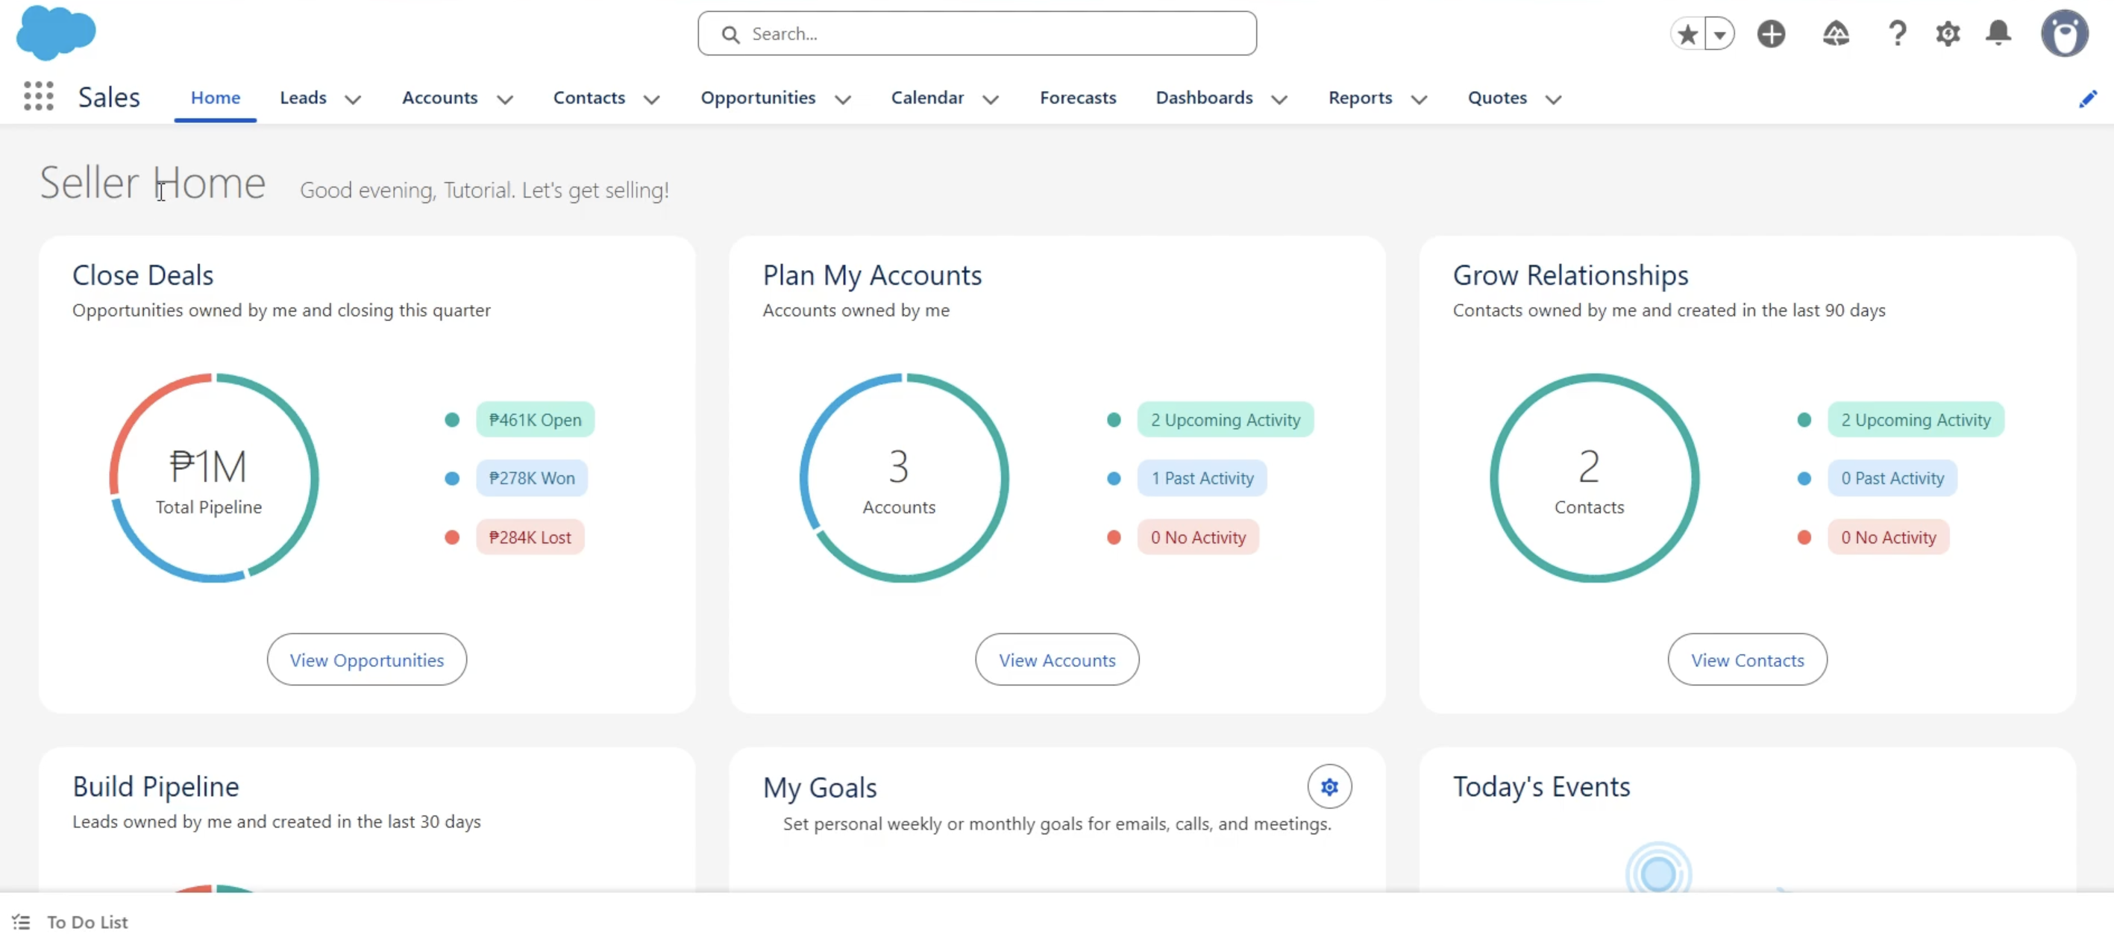Click the 2 Contacts donut chart
The width and height of the screenshot is (2114, 943).
pyautogui.click(x=1594, y=477)
